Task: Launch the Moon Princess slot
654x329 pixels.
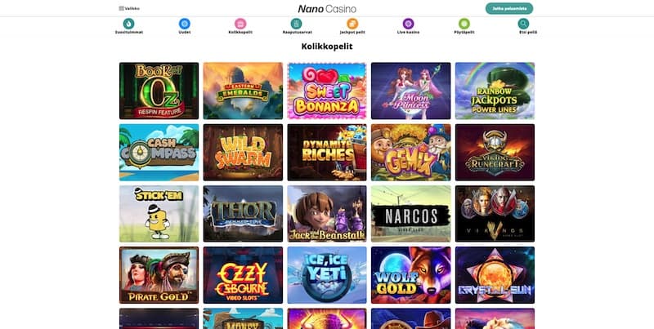Action: (x=411, y=91)
